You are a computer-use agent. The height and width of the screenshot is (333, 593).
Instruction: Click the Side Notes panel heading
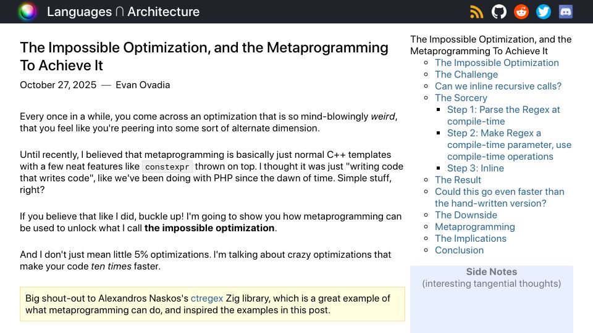491,271
